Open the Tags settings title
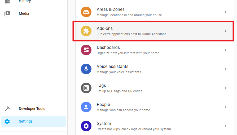Viewport: 237px width, 135px height. point(101,85)
